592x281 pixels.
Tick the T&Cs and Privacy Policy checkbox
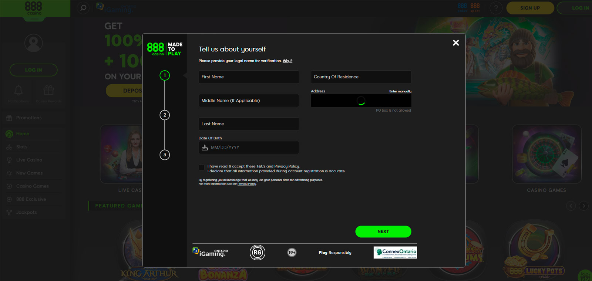tap(202, 167)
